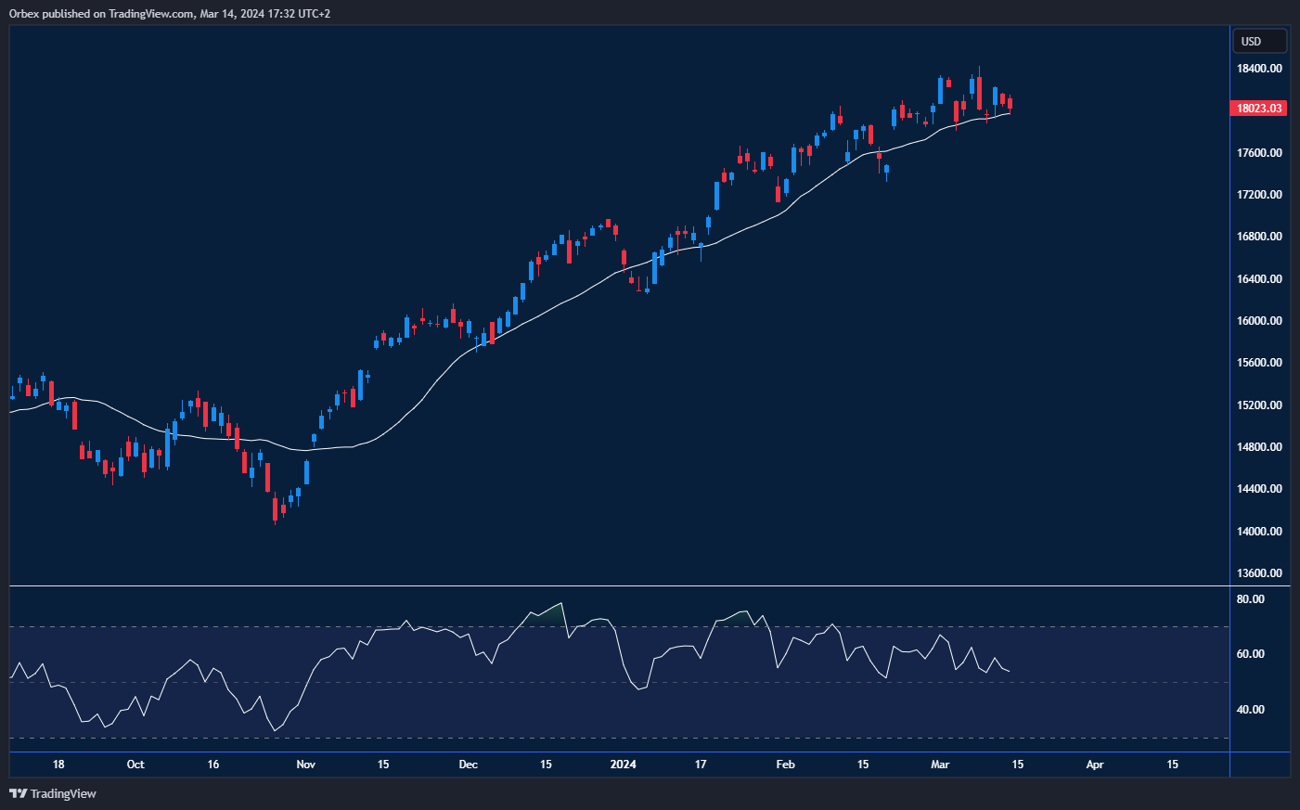Click the latest red candle on the chart
Screen dimensions: 1300x810
[1010, 104]
